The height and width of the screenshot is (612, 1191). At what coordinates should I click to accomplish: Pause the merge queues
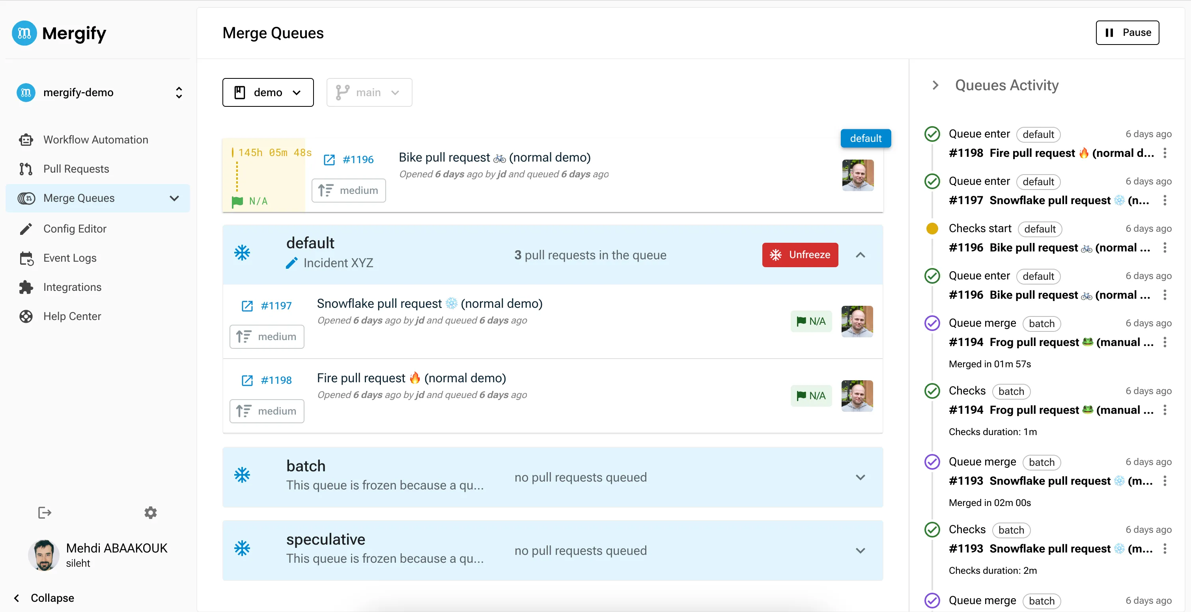click(1127, 33)
